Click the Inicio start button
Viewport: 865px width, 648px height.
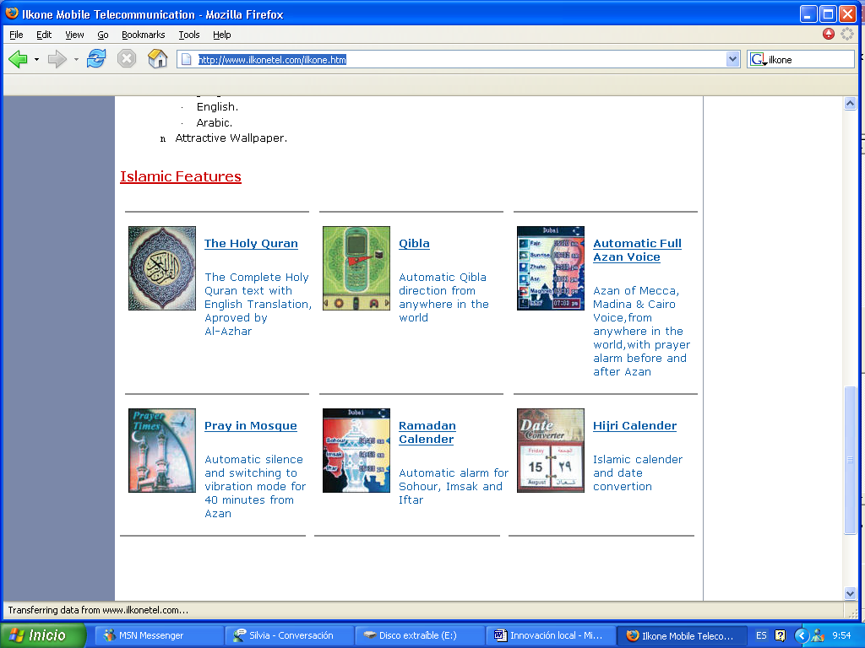[43, 635]
